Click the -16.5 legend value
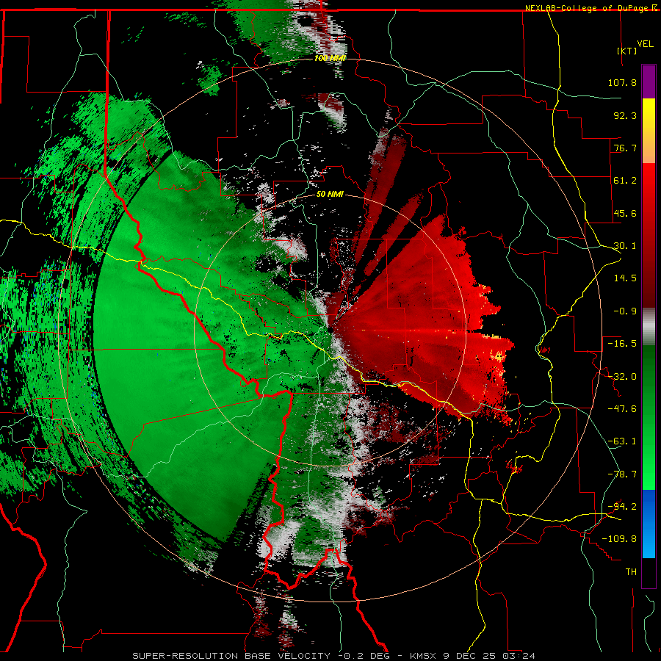The image size is (661, 661). (x=622, y=344)
